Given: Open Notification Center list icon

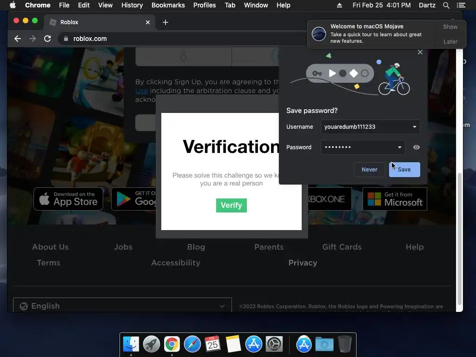Looking at the screenshot, I should point(461,5).
